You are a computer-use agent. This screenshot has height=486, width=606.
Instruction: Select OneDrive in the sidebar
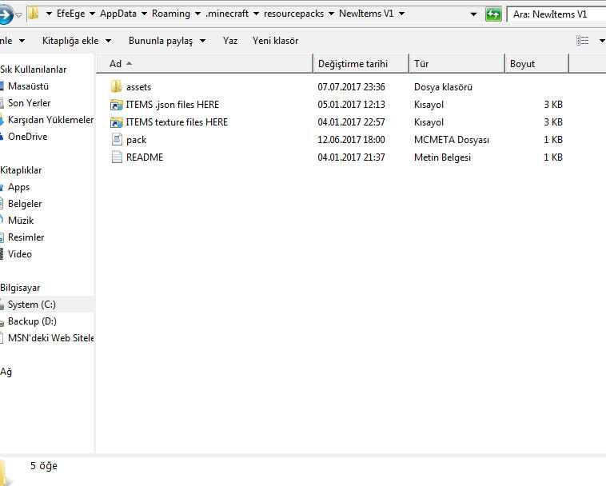click(27, 137)
